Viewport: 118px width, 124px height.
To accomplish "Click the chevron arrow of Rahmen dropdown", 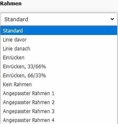I will 112,19.
